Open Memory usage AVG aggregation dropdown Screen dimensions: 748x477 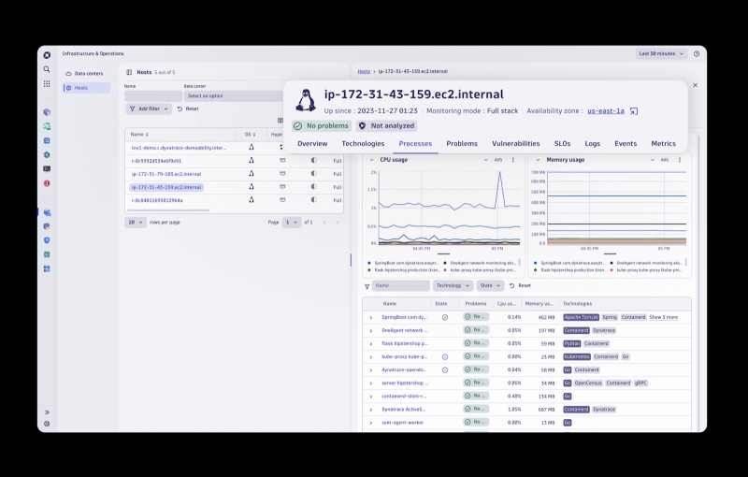660,160
